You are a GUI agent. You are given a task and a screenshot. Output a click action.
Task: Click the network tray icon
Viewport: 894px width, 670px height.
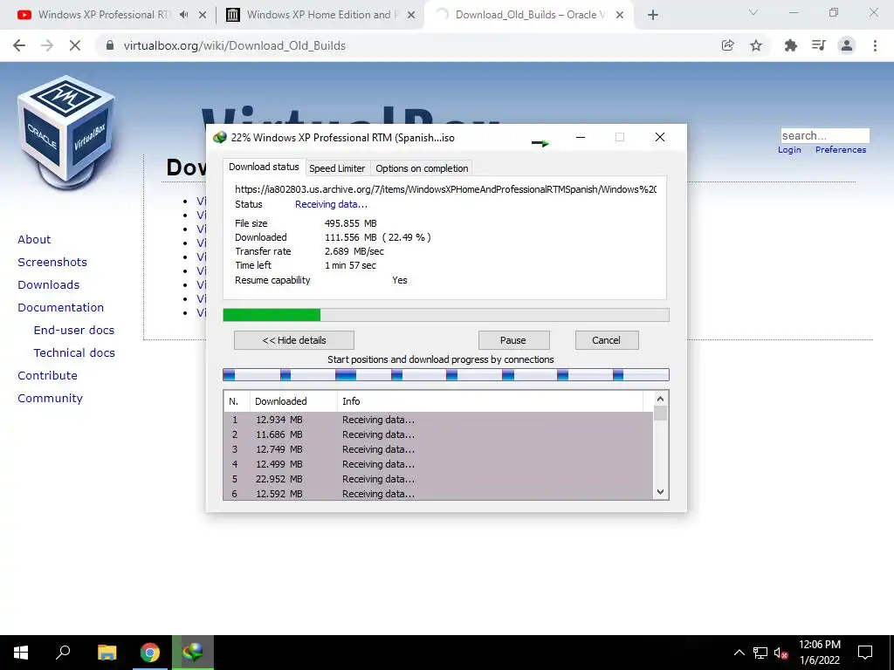(760, 653)
